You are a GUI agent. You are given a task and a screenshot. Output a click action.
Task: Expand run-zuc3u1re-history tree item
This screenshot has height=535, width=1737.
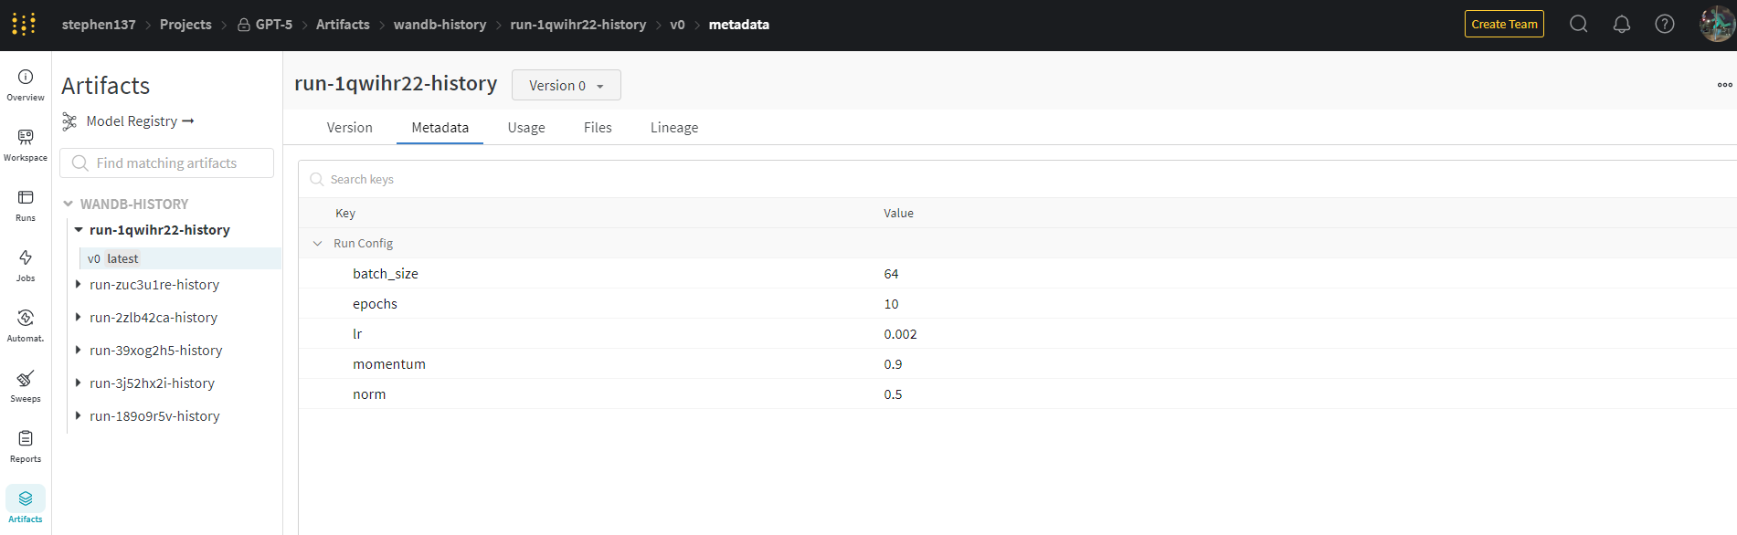[x=79, y=285]
